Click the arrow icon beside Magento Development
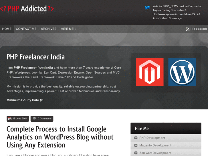The width and height of the screenshot is (208, 156). click(x=136, y=145)
